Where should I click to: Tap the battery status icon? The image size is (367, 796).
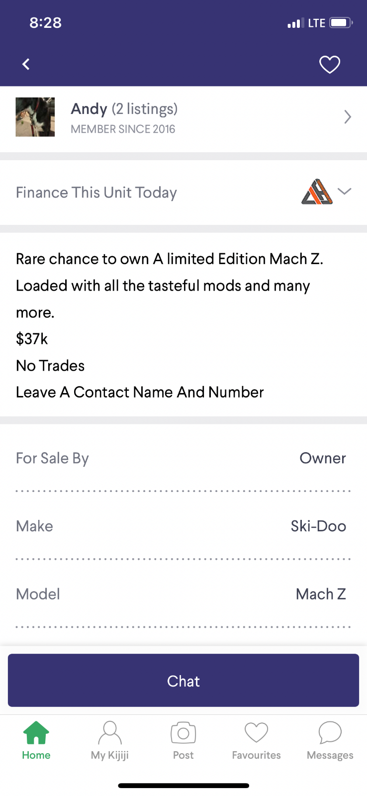point(341,22)
